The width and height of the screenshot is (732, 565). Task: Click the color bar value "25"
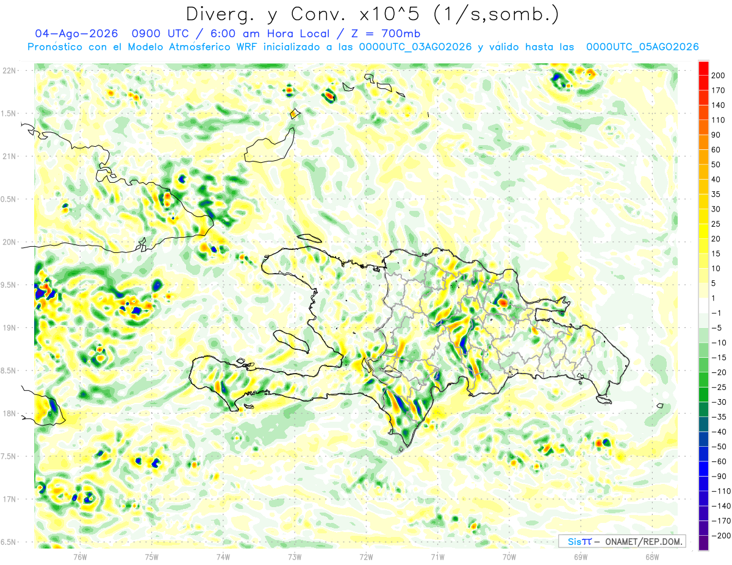[x=717, y=224]
